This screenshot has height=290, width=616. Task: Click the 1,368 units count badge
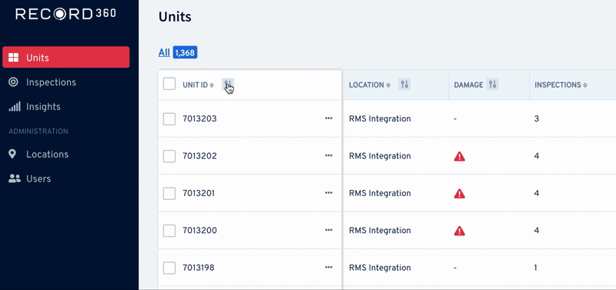[185, 52]
